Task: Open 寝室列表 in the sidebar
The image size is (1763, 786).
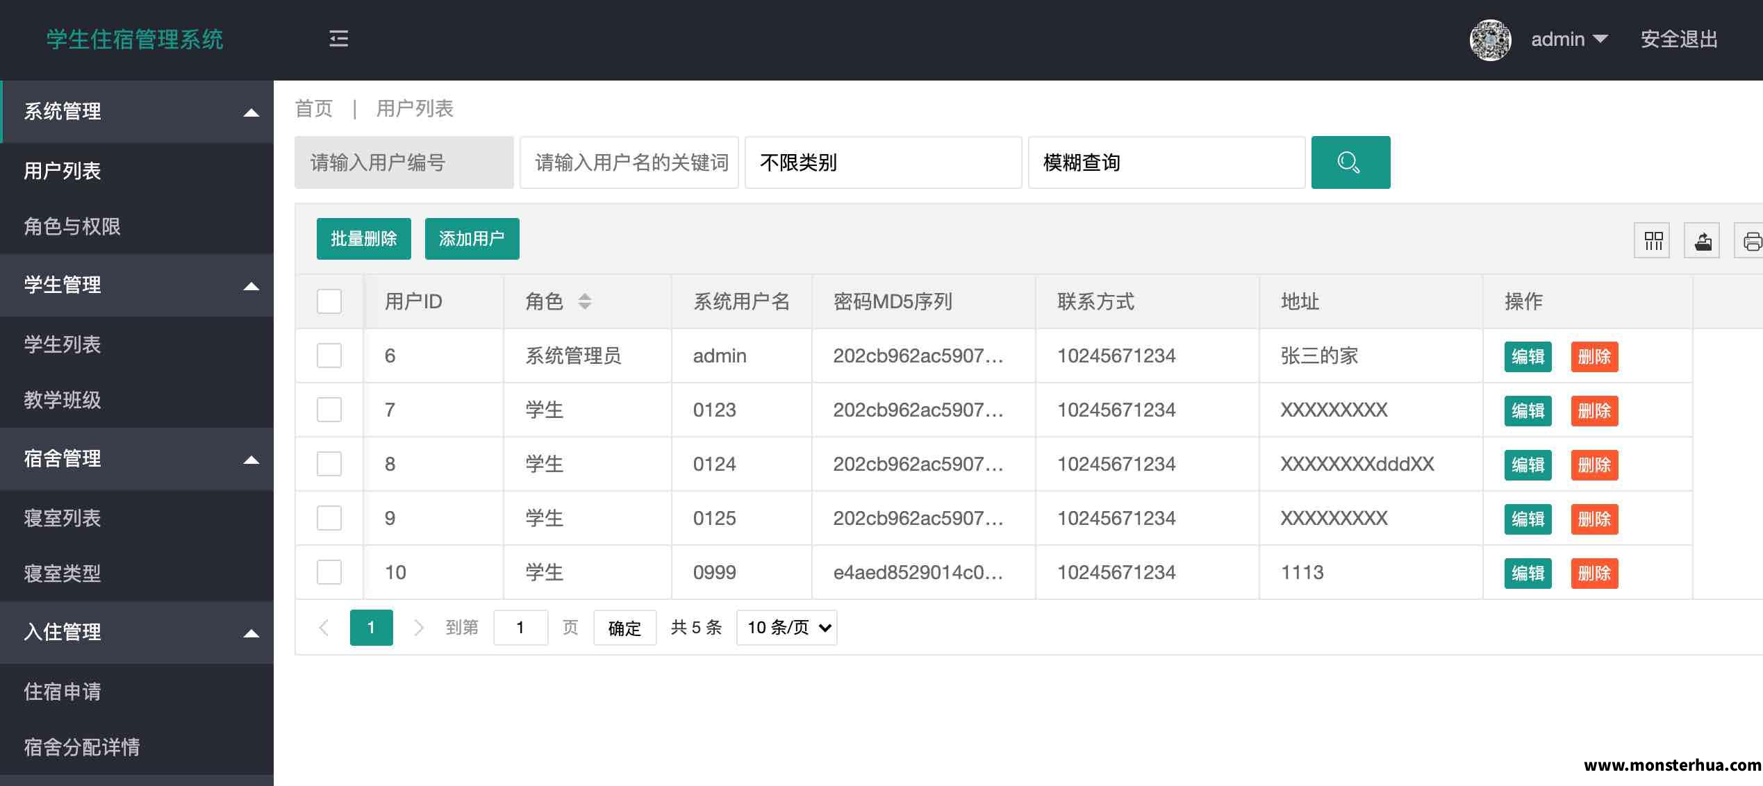Action: pyautogui.click(x=137, y=518)
